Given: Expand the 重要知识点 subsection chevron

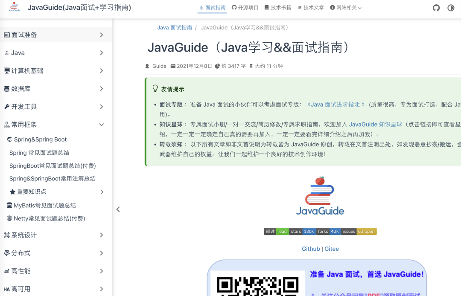Looking at the screenshot, I should click(102, 192).
